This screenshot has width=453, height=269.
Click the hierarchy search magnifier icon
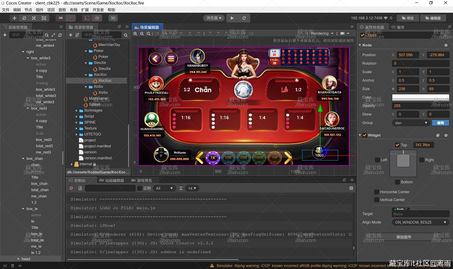coord(48,35)
